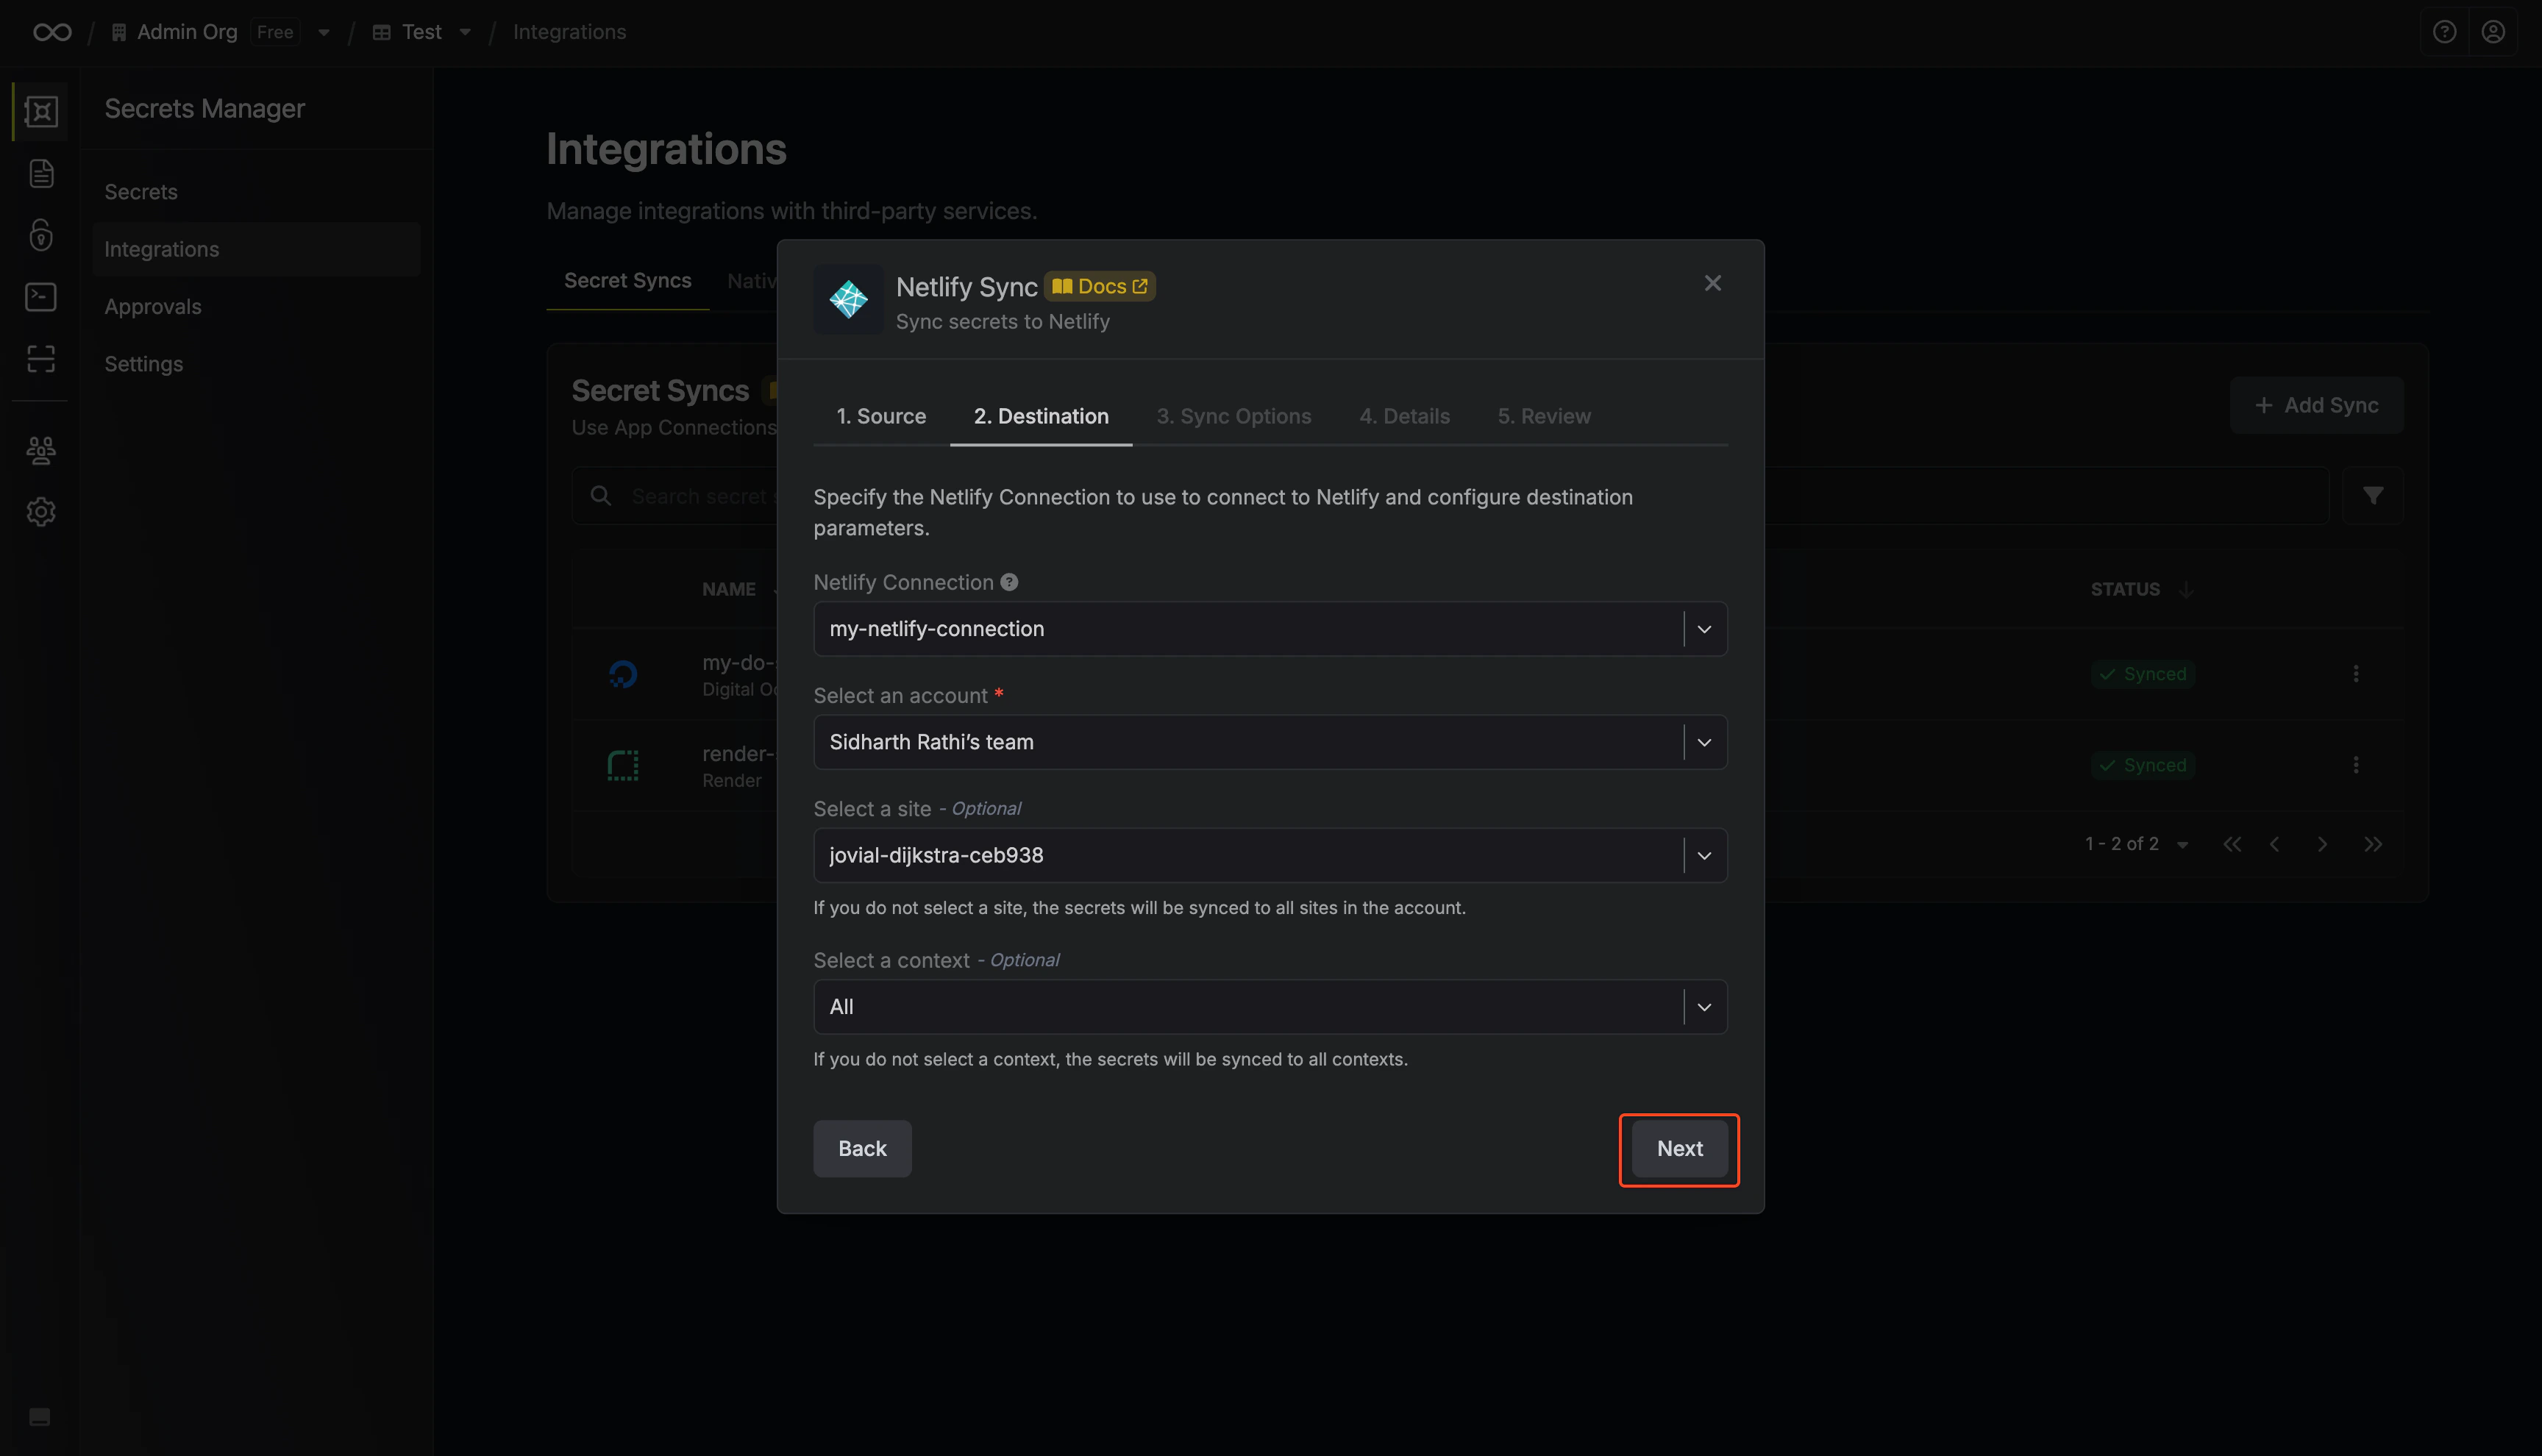
Task: Sort by the STATUS column arrow
Action: coord(2186,589)
